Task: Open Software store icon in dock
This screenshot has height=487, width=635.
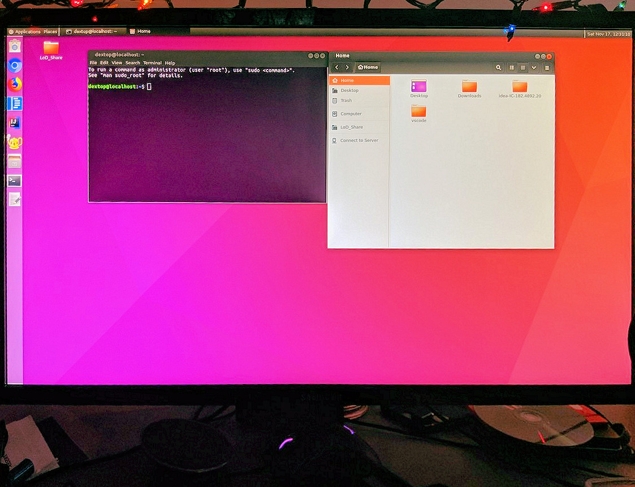Action: point(15,46)
